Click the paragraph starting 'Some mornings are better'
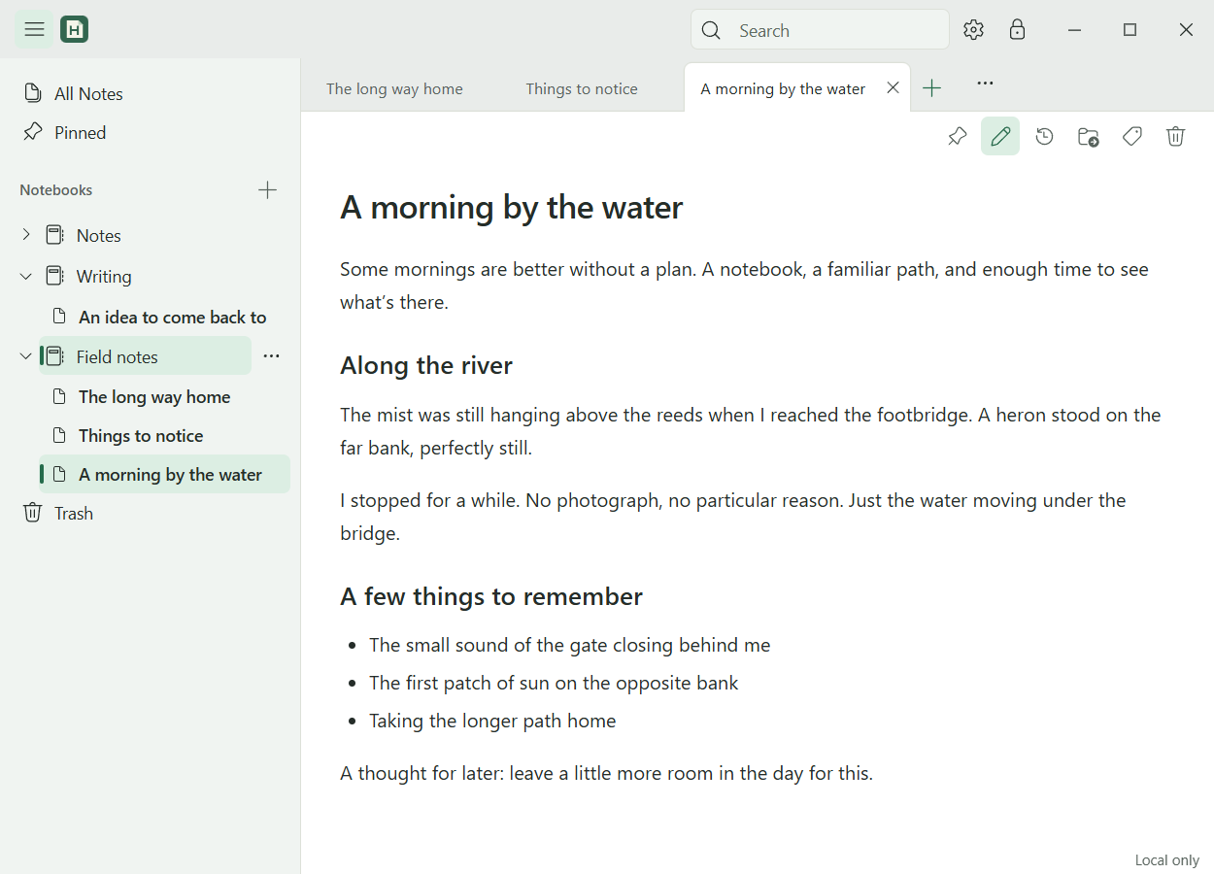1214x874 pixels. (x=744, y=286)
